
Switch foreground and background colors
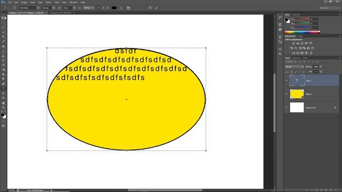(x=5, y=111)
